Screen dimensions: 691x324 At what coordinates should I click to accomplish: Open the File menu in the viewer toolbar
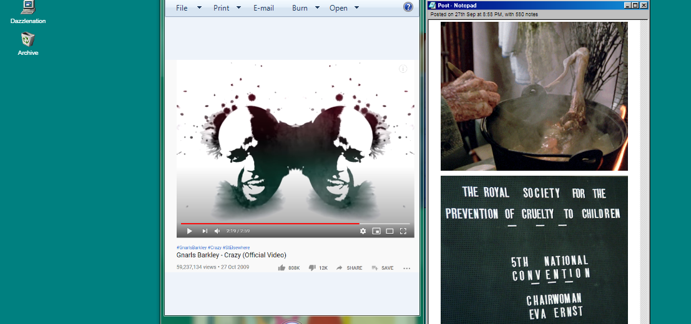182,8
